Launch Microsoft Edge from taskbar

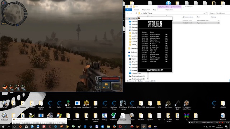[x=85, y=126]
